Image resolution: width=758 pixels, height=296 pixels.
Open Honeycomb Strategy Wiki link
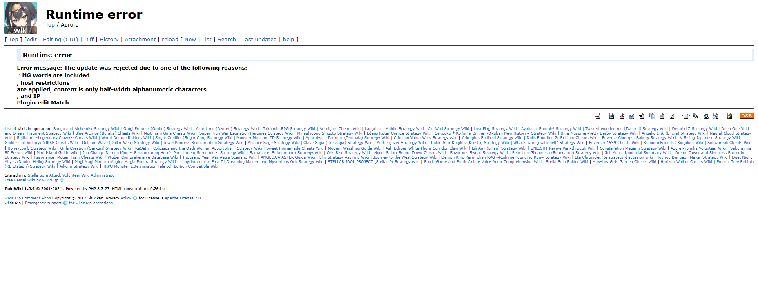click(32, 148)
